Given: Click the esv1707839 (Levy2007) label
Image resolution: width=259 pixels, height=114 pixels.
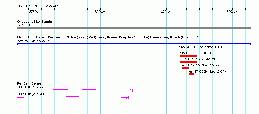Looking at the screenshot, I should (207, 72).
